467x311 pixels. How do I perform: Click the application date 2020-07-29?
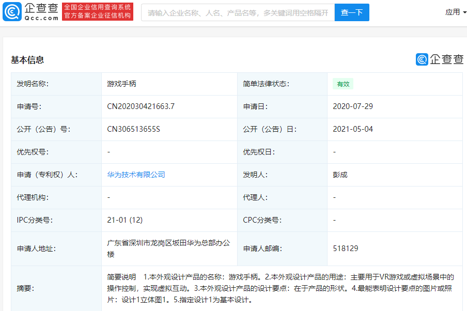click(353, 106)
